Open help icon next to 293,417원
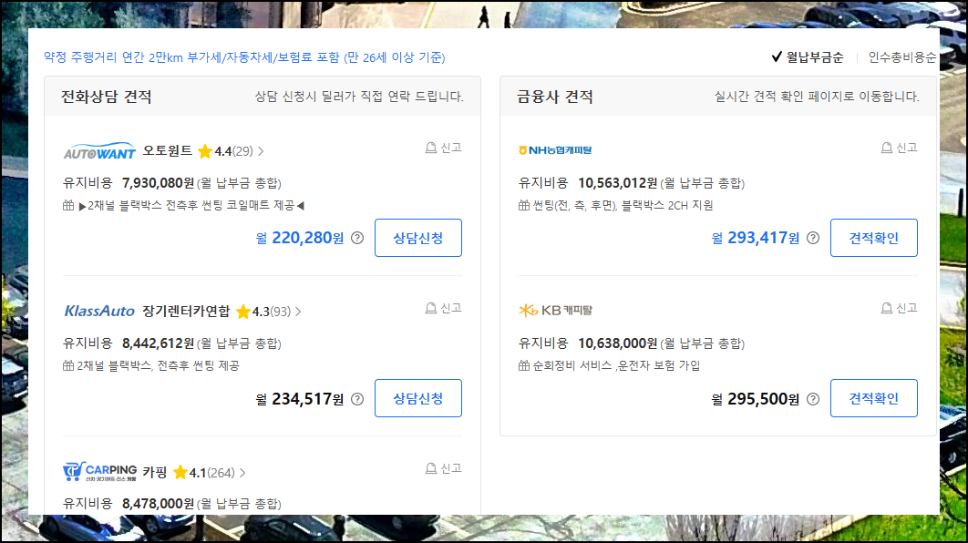The width and height of the screenshot is (968, 543). 813,238
